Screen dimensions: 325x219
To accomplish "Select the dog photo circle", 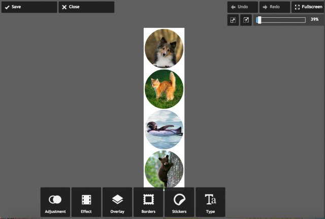I will (x=164, y=48).
